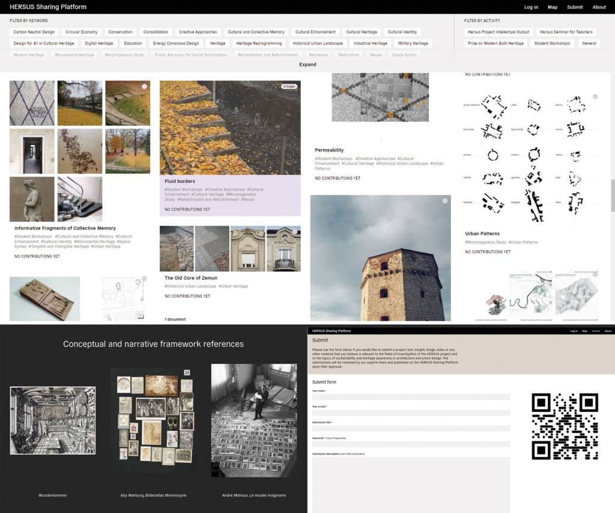Viewport: 615px width, 513px height.
Task: Click the Wunderkammer engraving image
Action: (53, 420)
